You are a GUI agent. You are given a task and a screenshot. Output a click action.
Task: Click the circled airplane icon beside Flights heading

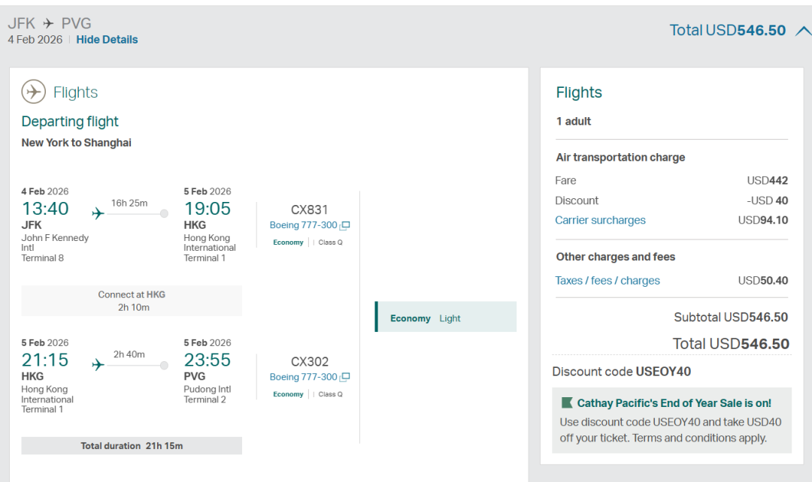coord(34,92)
